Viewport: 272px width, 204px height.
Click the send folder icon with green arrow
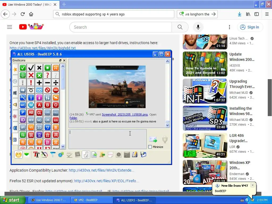click(102, 154)
